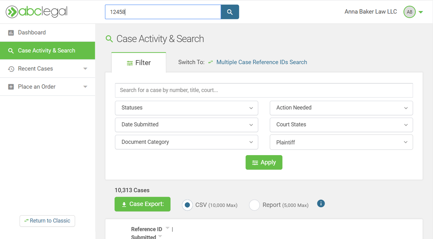Select the CSV export radio button
This screenshot has height=239, width=433.
click(187, 205)
